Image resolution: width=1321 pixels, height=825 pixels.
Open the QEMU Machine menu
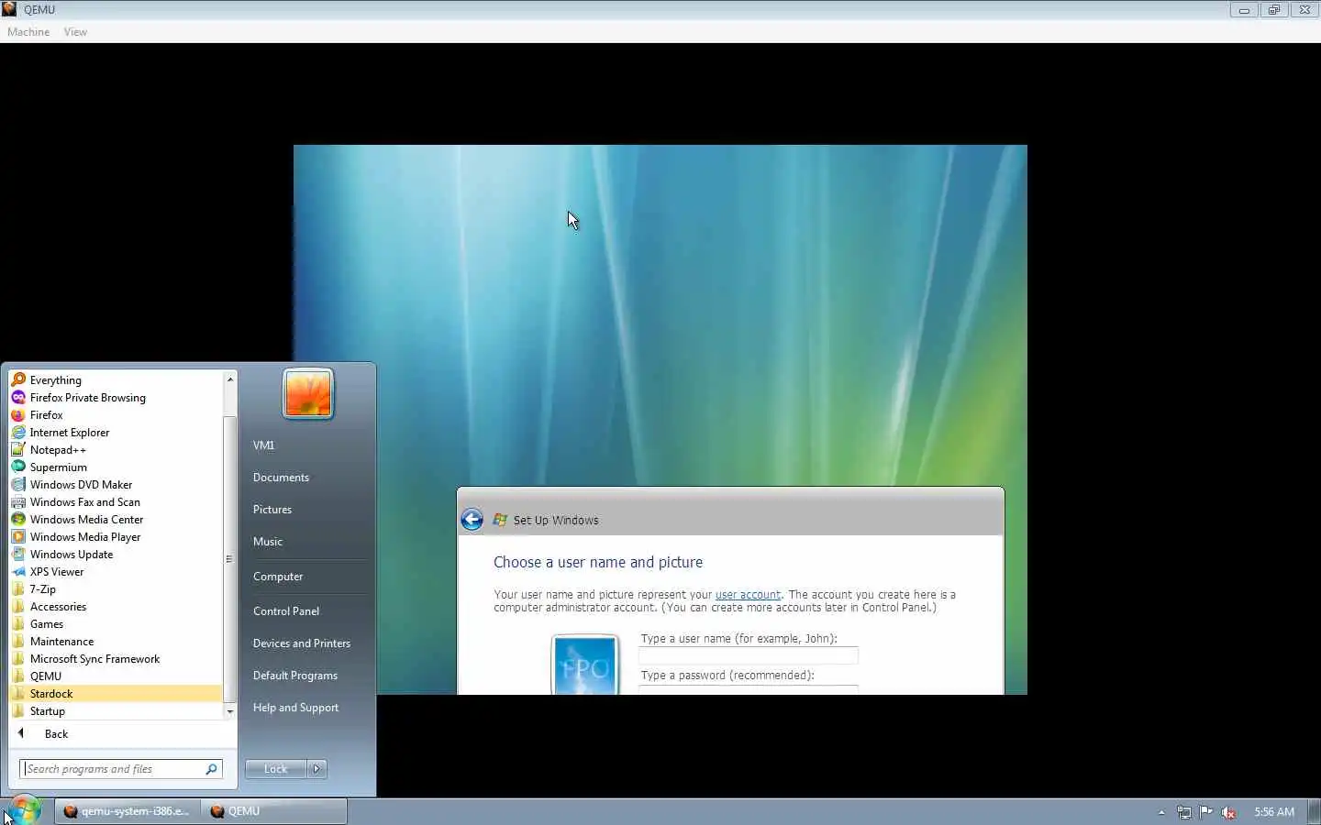28,32
